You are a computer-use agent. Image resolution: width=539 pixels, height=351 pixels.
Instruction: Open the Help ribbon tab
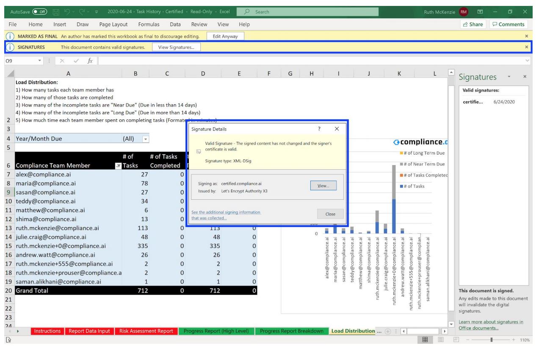click(244, 25)
